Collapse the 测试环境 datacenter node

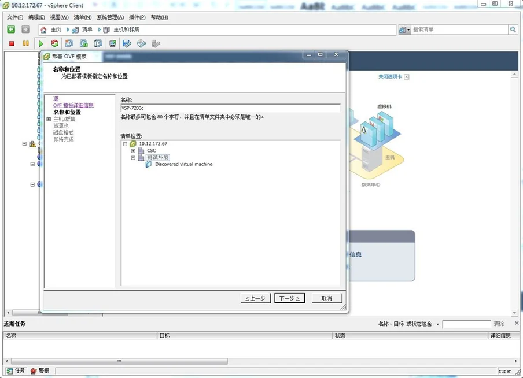pyautogui.click(x=133, y=158)
